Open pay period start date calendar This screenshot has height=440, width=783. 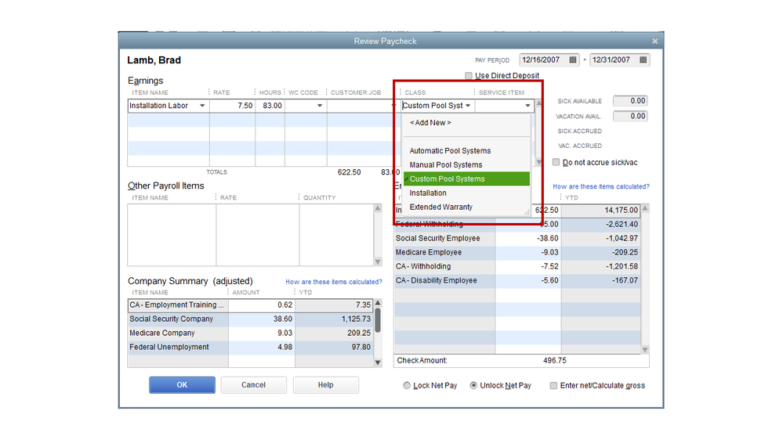pyautogui.click(x=573, y=60)
